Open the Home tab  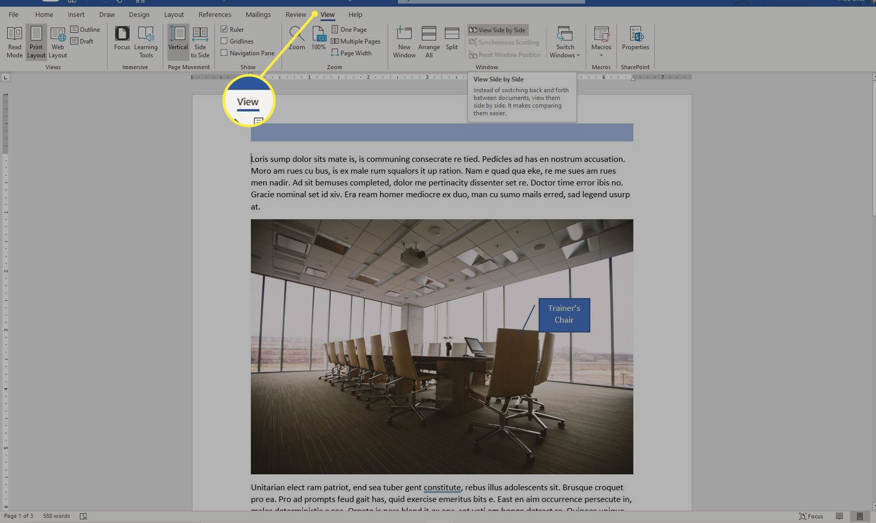pos(44,14)
